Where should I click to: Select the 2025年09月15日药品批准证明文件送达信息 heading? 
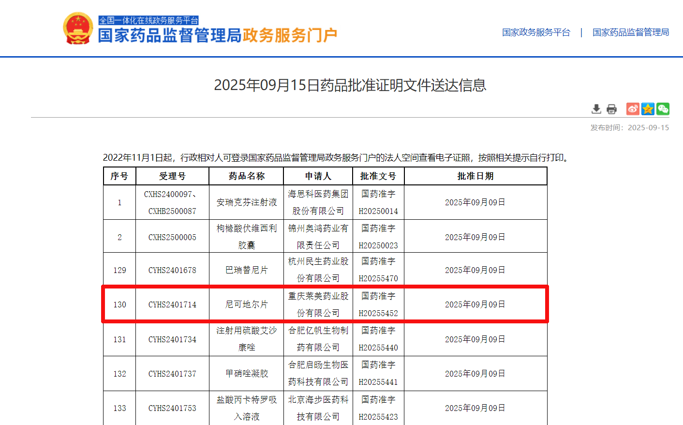click(x=350, y=85)
